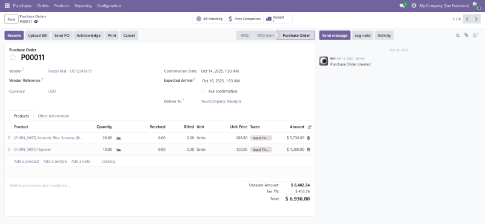Click the Upload Bill button
Viewport: 485px width, 224px height.
[x=38, y=36]
